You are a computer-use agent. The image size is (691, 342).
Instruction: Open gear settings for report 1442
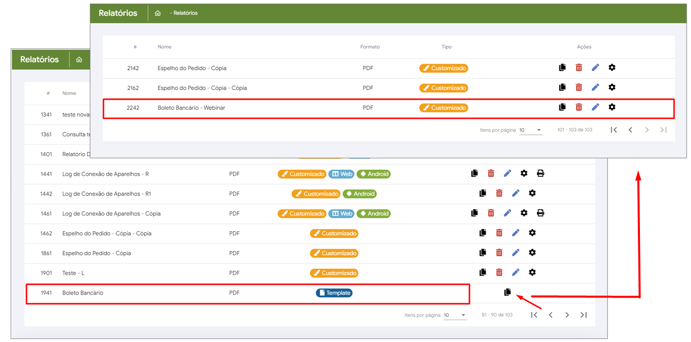(532, 193)
